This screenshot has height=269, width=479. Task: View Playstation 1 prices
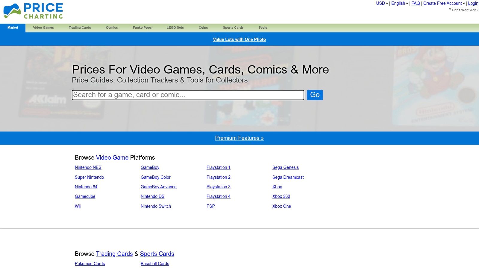tap(219, 167)
